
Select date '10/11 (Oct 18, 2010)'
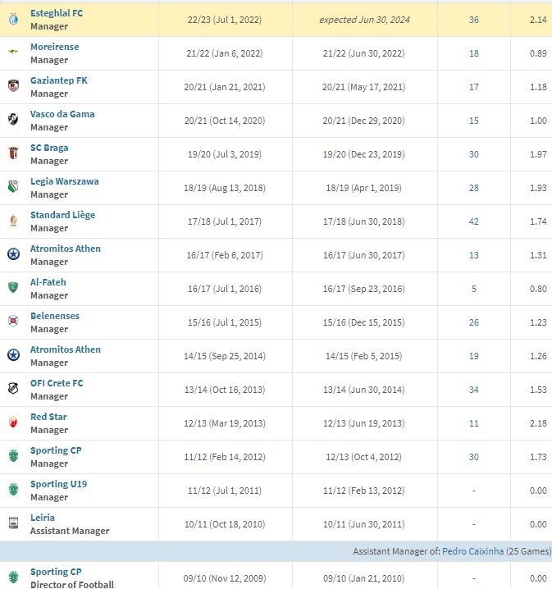(225, 524)
